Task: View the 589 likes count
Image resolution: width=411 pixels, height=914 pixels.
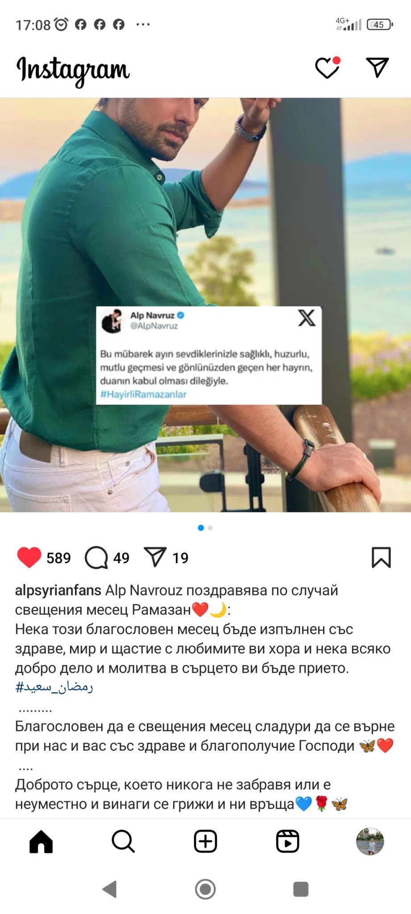Action: [58, 558]
